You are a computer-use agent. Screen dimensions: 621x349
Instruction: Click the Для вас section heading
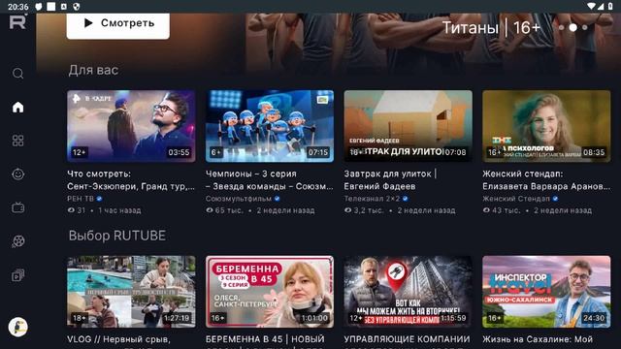point(93,70)
